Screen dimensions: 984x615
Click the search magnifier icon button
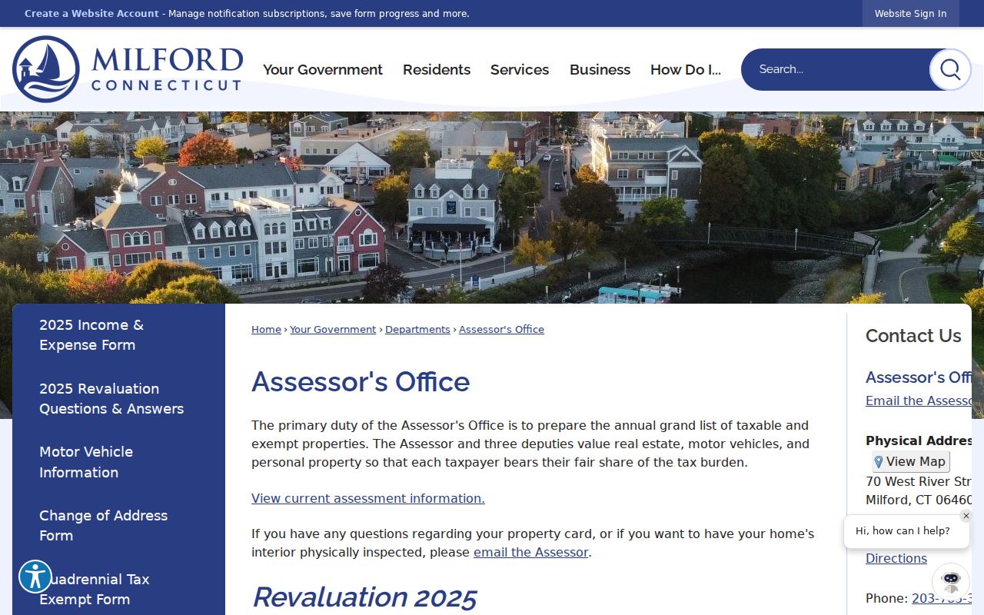coord(950,69)
